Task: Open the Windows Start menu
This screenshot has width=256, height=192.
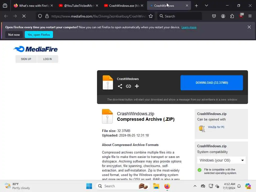Action: [89, 186]
